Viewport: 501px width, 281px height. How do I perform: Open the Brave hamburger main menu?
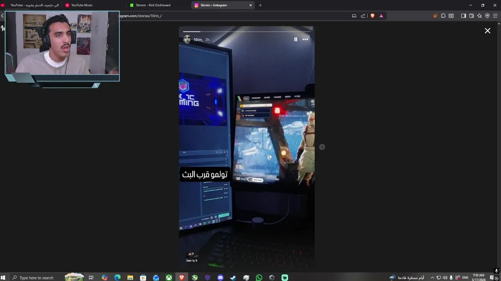[x=495, y=16]
